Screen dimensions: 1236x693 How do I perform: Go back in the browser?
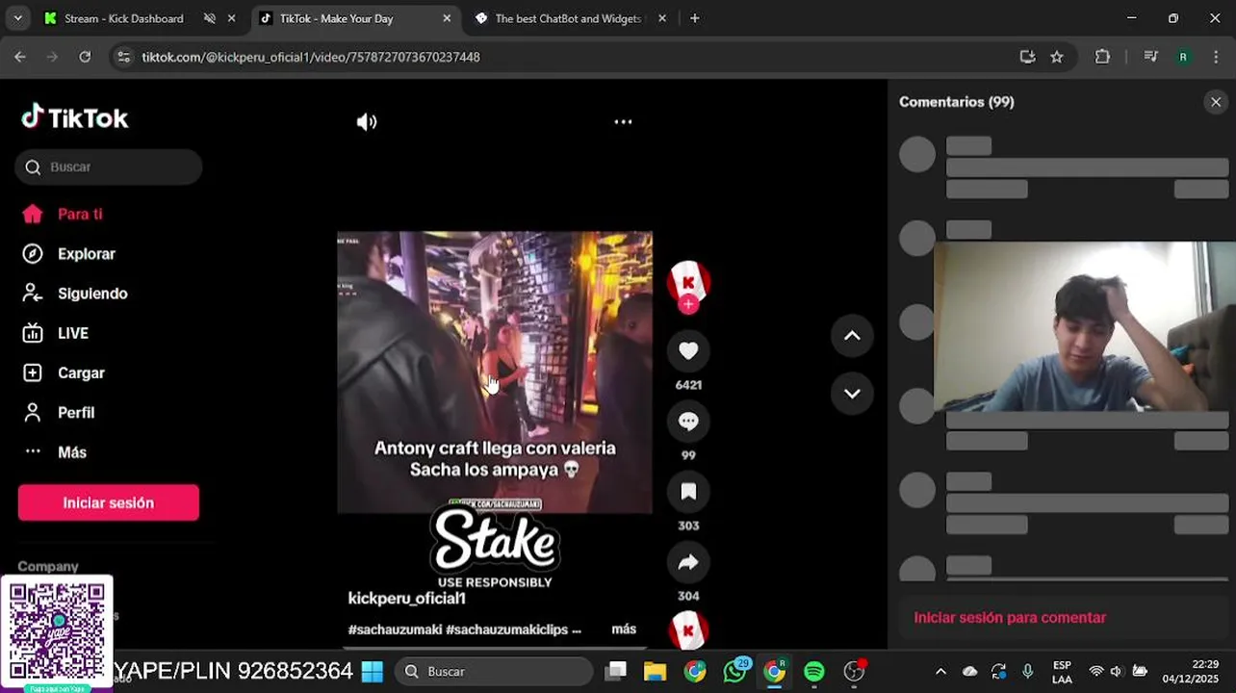click(x=20, y=57)
